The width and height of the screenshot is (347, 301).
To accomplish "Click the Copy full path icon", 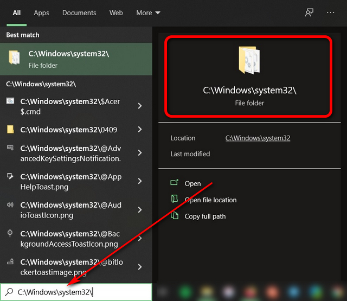I will coord(175,215).
